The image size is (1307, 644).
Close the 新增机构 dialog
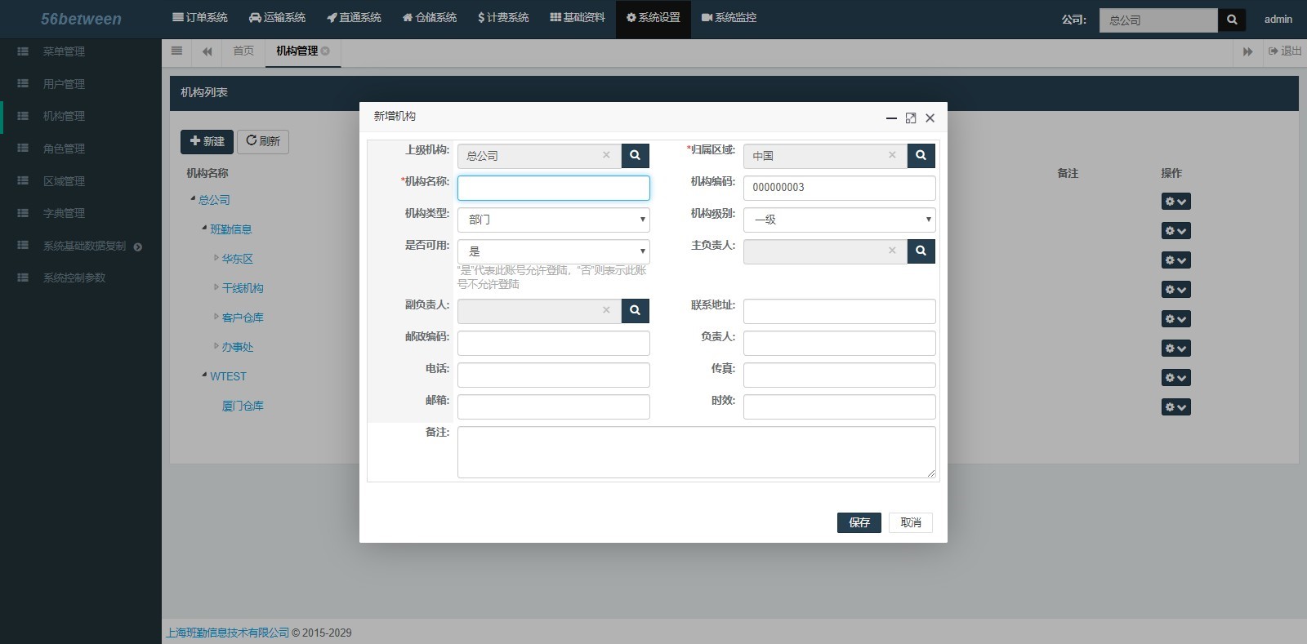pyautogui.click(x=930, y=118)
